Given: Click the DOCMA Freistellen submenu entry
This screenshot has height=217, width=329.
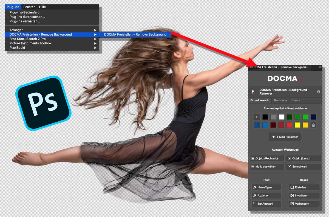Looking at the screenshot, I should click(135, 35).
